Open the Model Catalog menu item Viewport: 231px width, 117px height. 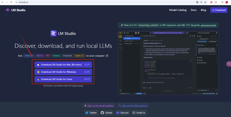pyautogui.click(x=178, y=10)
